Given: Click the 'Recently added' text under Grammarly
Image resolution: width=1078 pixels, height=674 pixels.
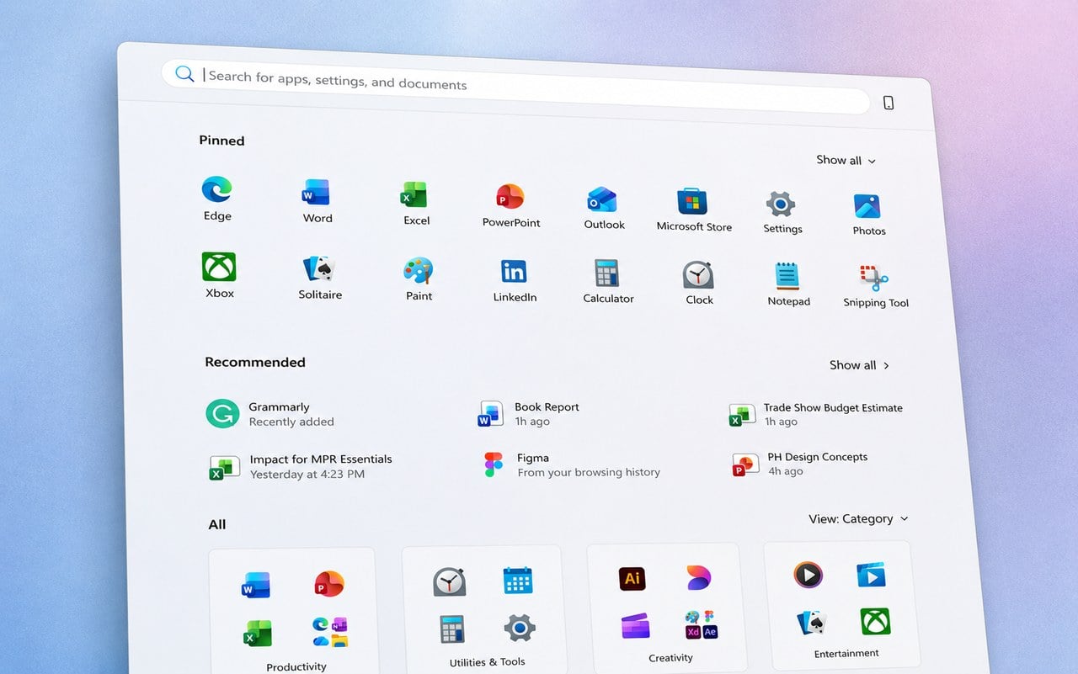Looking at the screenshot, I should click(x=291, y=422).
